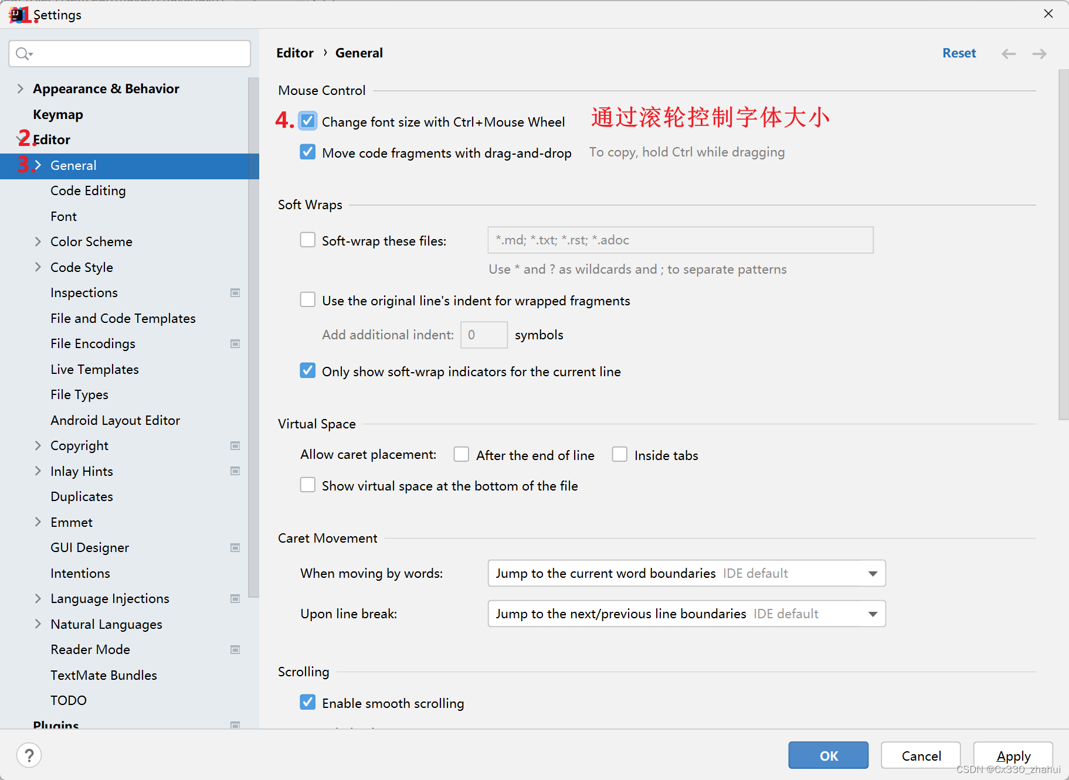The width and height of the screenshot is (1069, 780).
Task: Select Intentions settings page
Action: click(80, 573)
